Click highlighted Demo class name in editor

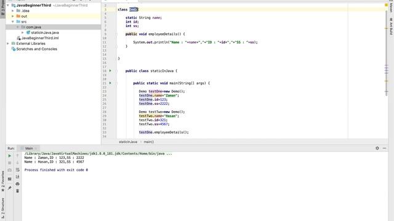(134, 10)
